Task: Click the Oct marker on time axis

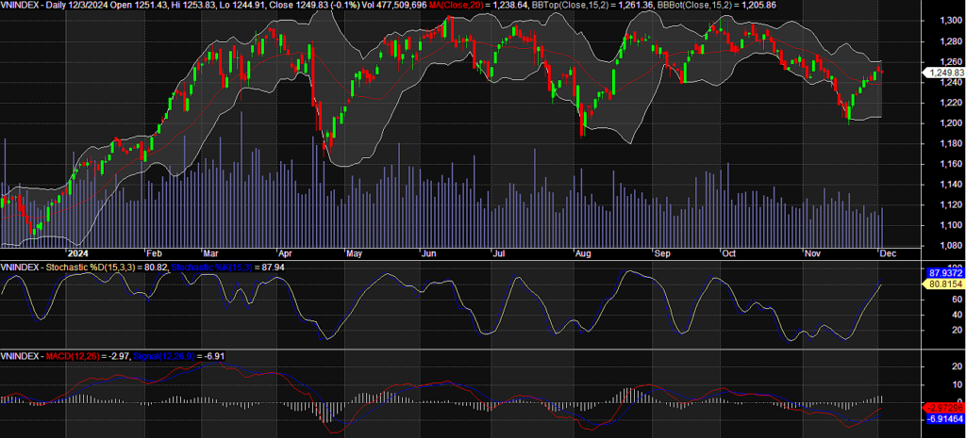Action: click(728, 253)
